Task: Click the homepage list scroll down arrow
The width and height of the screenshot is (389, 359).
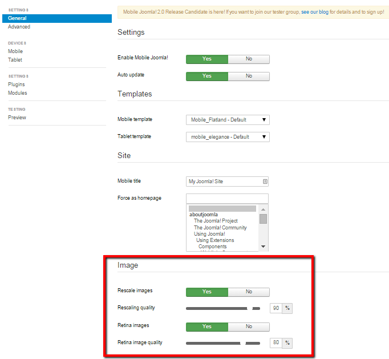Action: (263, 247)
